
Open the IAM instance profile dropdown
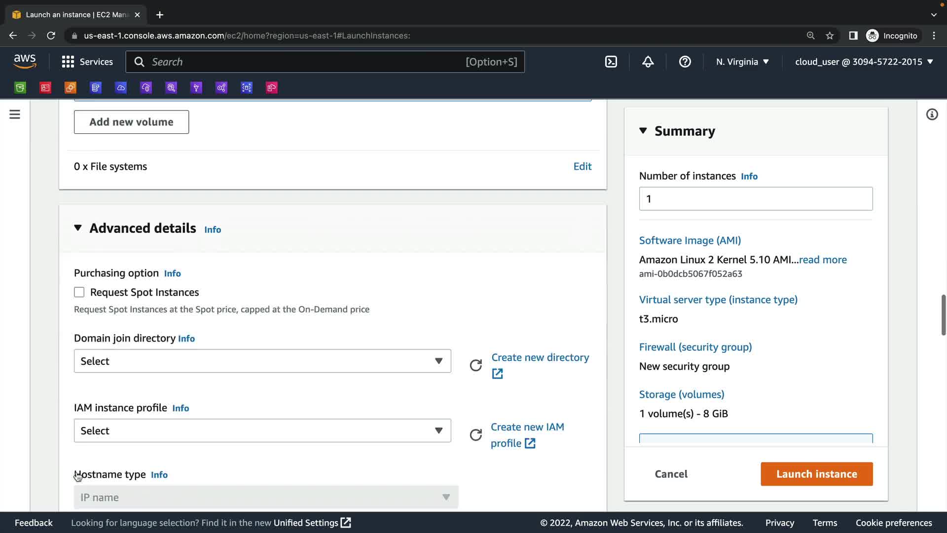tap(262, 431)
